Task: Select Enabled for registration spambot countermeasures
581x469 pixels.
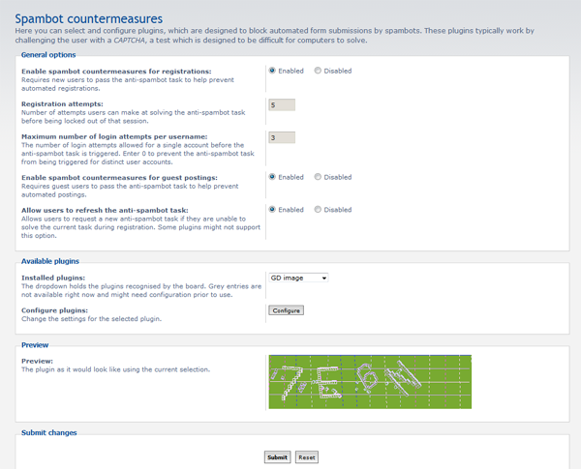Action: tap(272, 71)
